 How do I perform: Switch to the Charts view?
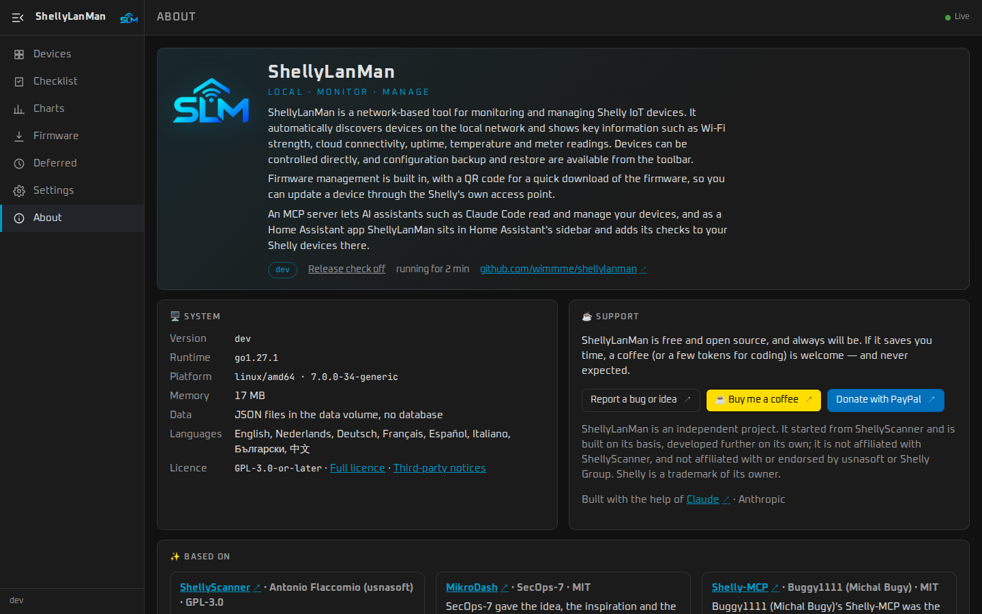(72, 108)
